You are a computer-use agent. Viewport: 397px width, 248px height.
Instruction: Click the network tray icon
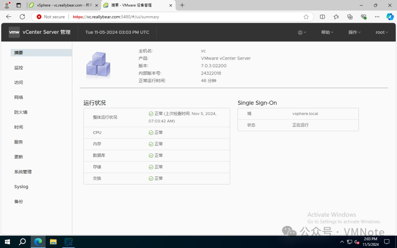pyautogui.click(x=350, y=242)
